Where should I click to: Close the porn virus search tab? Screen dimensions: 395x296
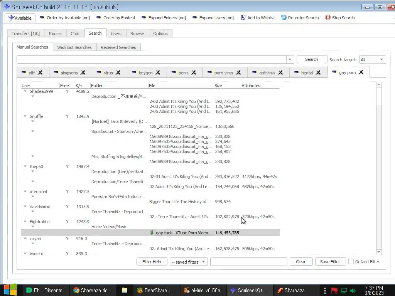[x=238, y=72]
